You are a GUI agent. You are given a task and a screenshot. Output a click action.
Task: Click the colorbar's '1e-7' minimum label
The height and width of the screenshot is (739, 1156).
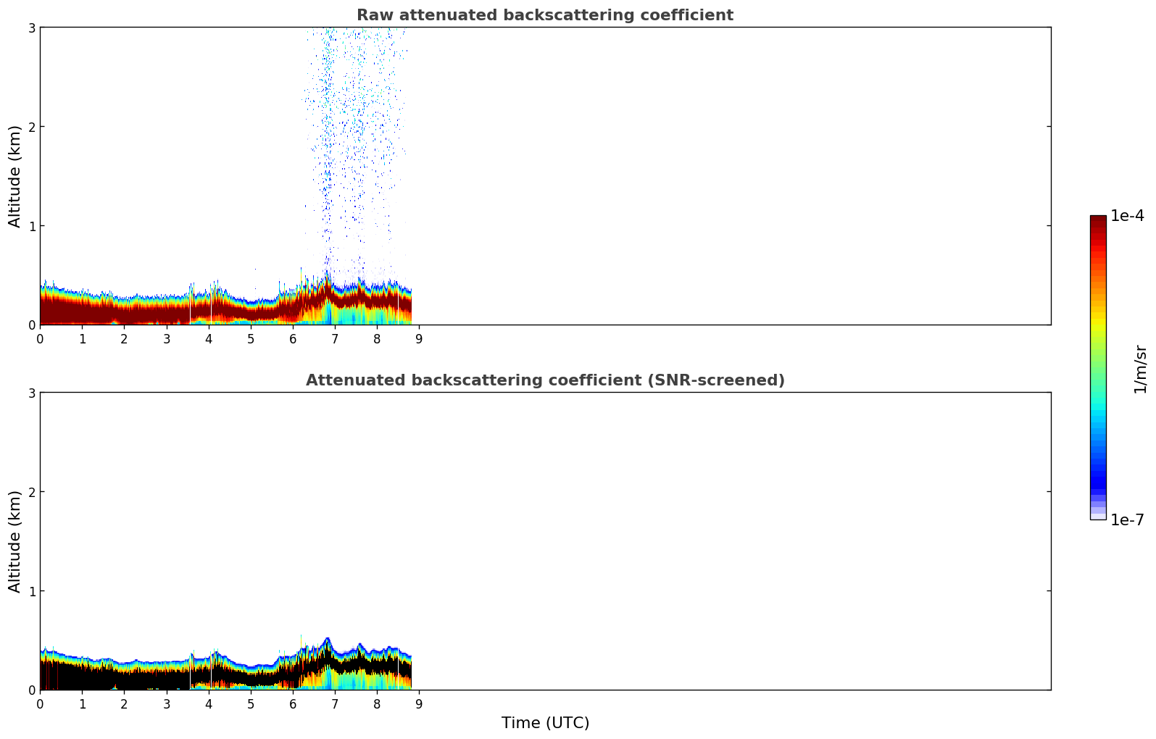(x=1127, y=519)
